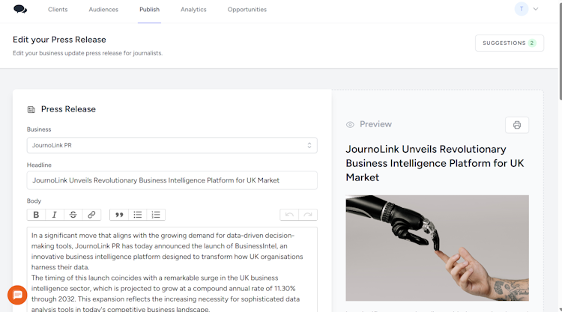Click into the Headline input field
The width and height of the screenshot is (562, 312).
pyautogui.click(x=172, y=180)
